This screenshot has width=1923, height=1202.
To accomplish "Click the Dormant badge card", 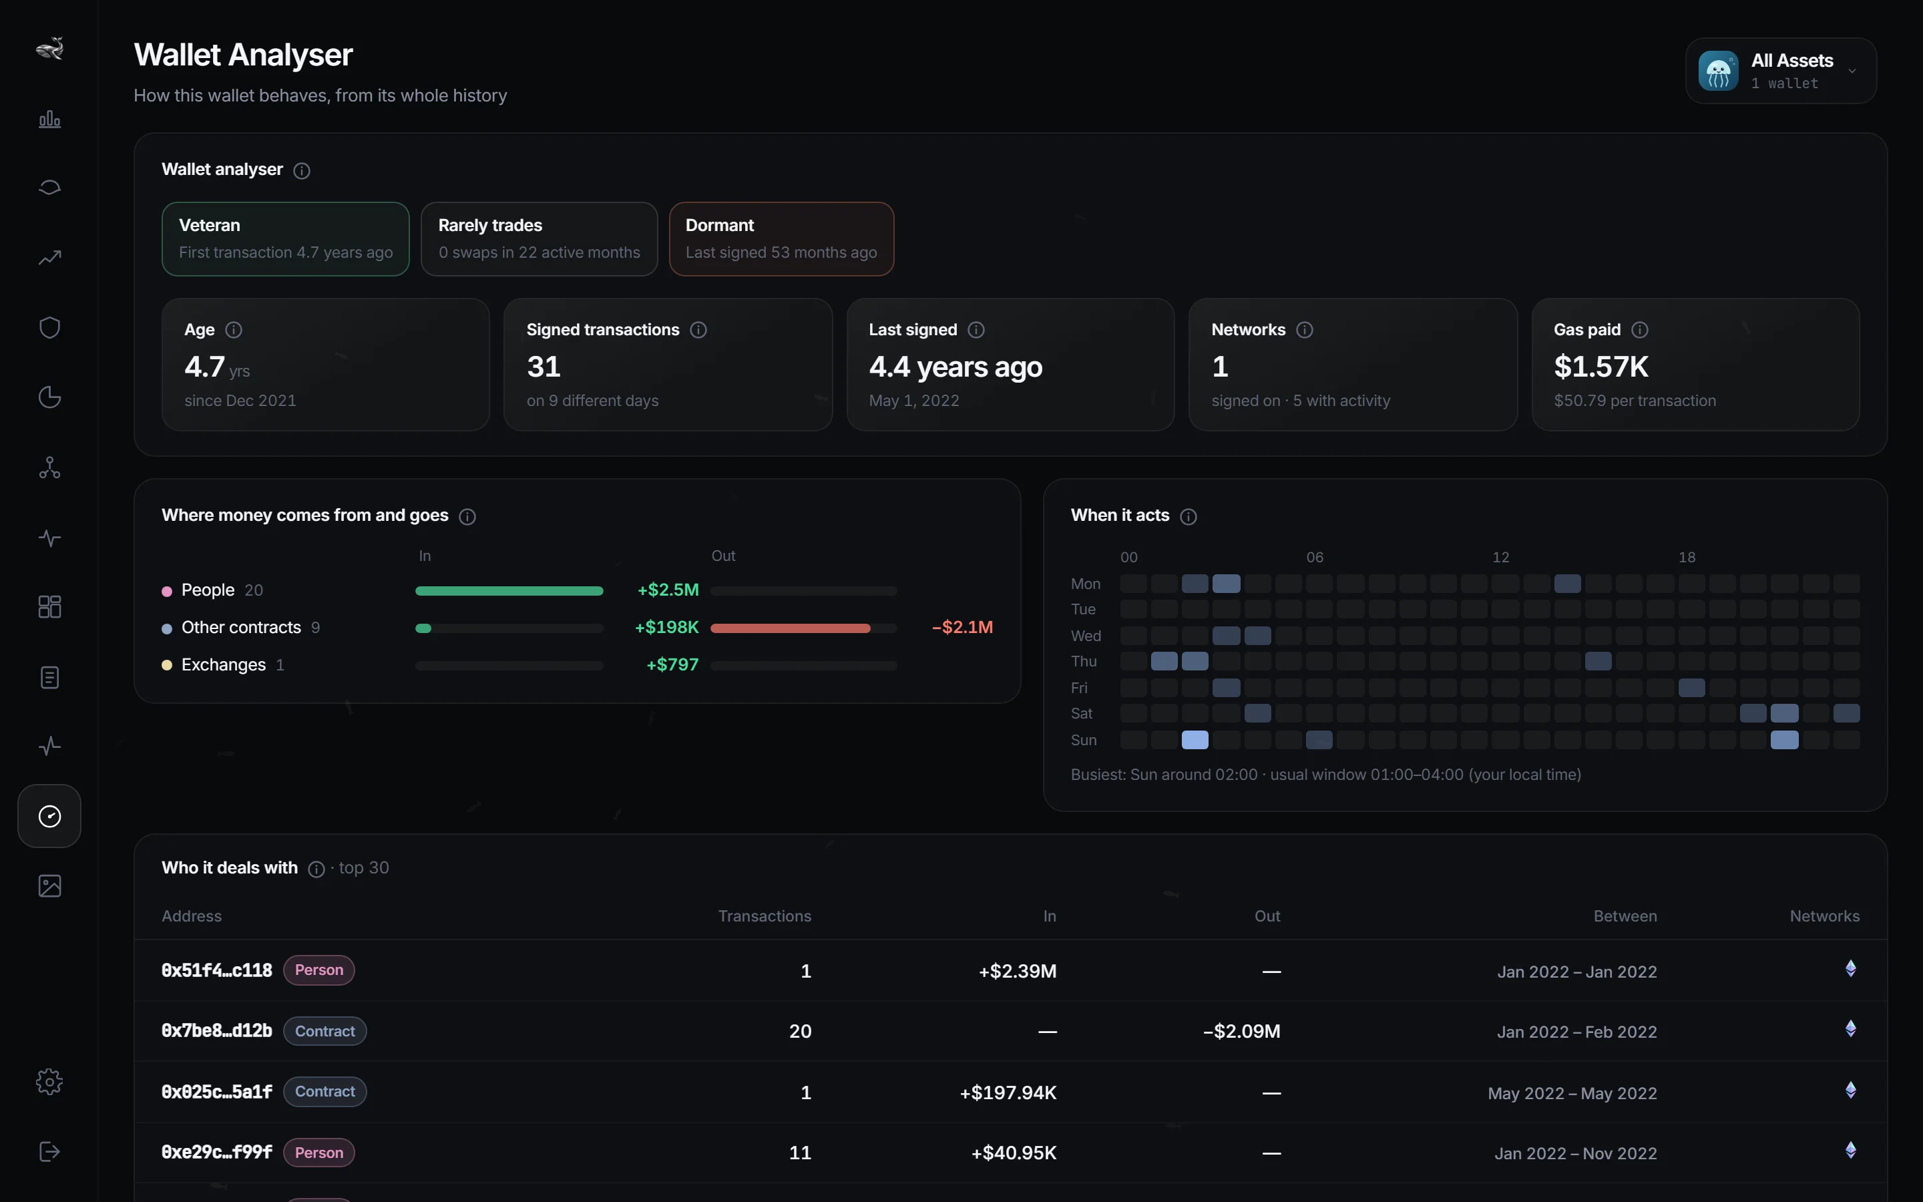I will pyautogui.click(x=781, y=238).
